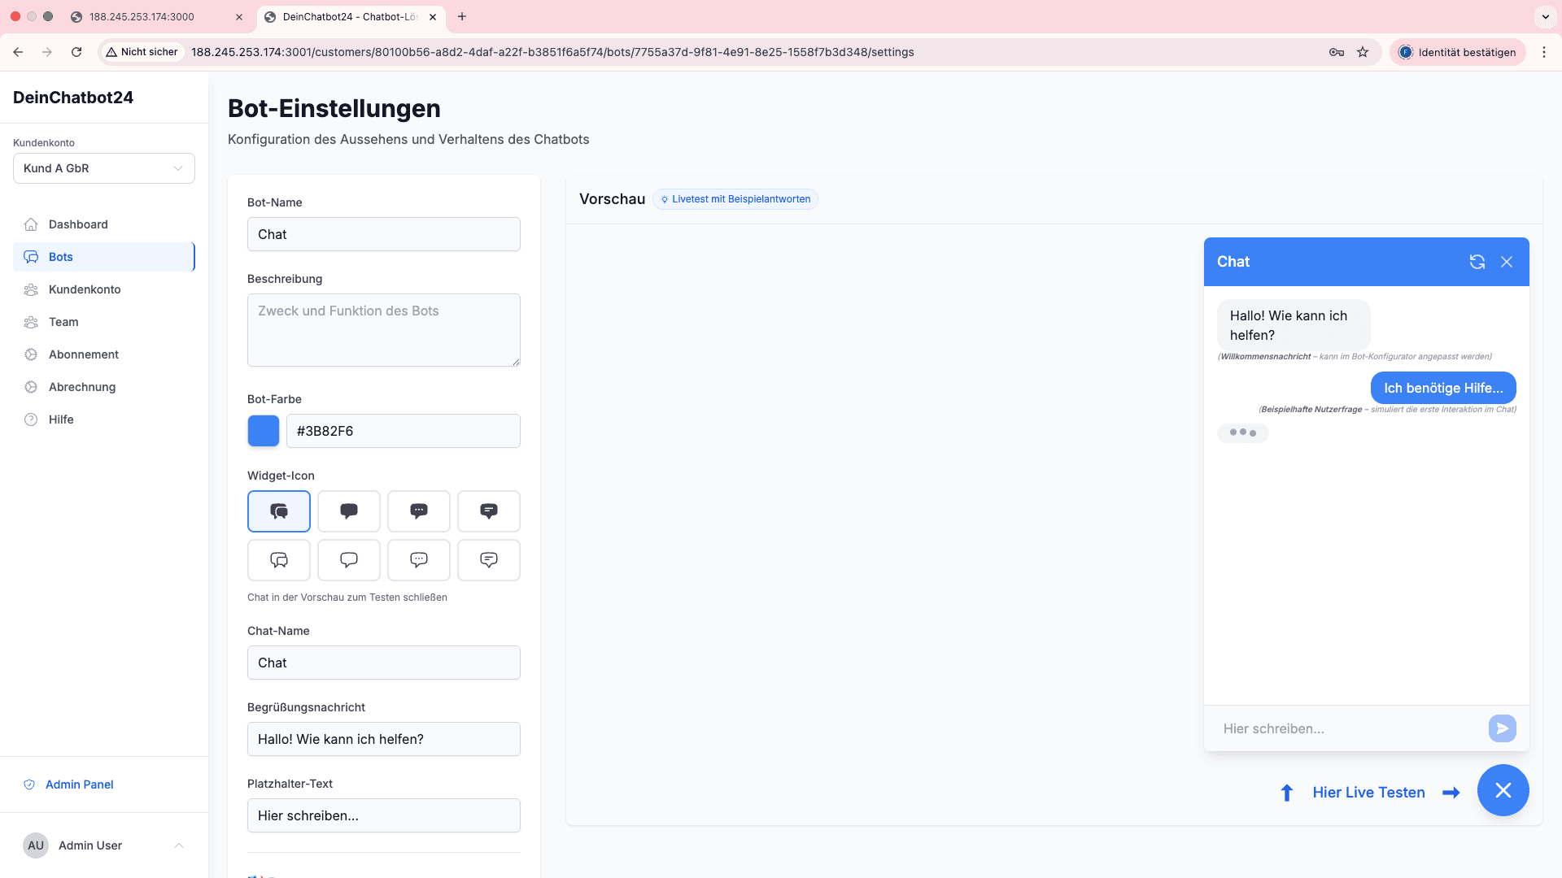Select the outlined speech bubble widget icon
This screenshot has width=1562, height=878.
pos(348,559)
